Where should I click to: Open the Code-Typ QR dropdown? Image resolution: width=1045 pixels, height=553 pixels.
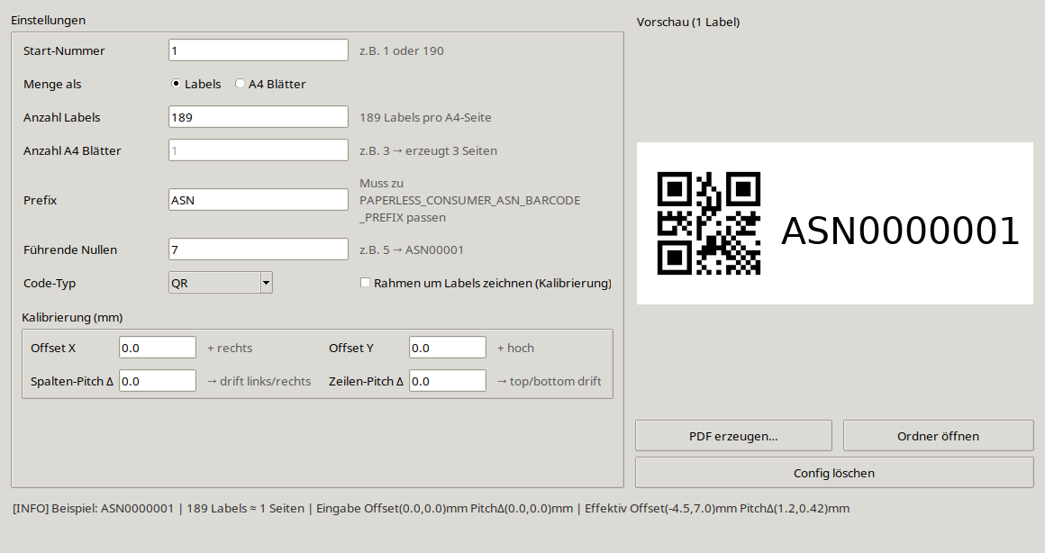pos(221,283)
